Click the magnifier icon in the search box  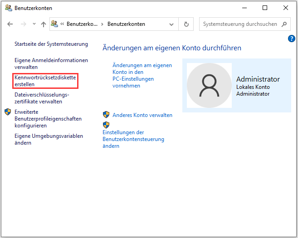284,24
